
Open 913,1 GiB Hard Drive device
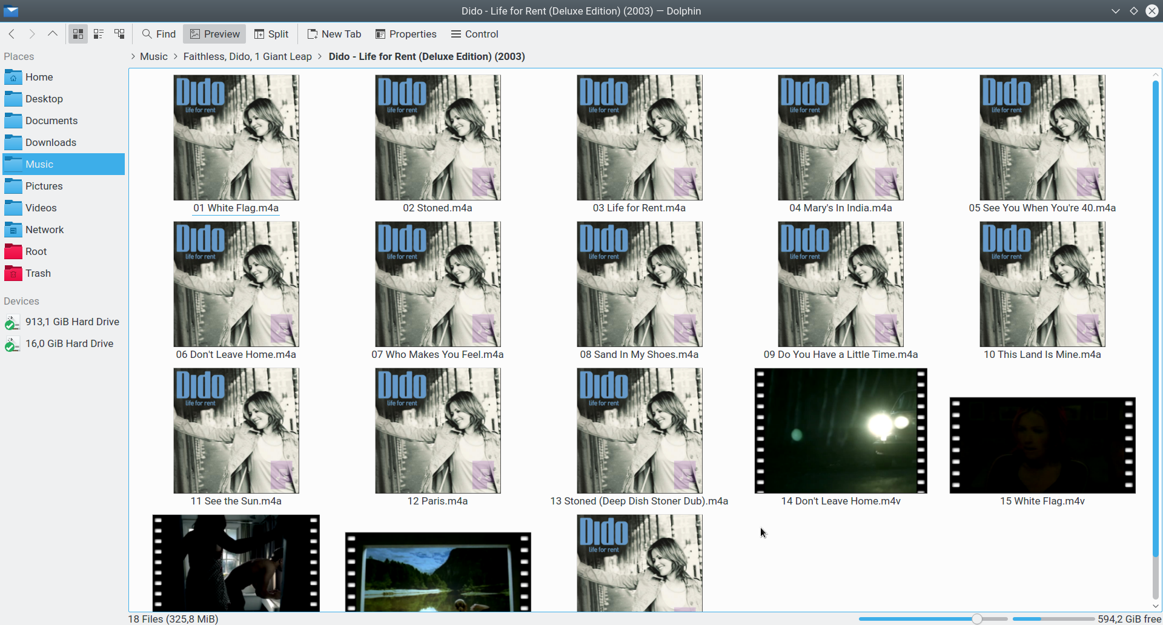click(64, 322)
